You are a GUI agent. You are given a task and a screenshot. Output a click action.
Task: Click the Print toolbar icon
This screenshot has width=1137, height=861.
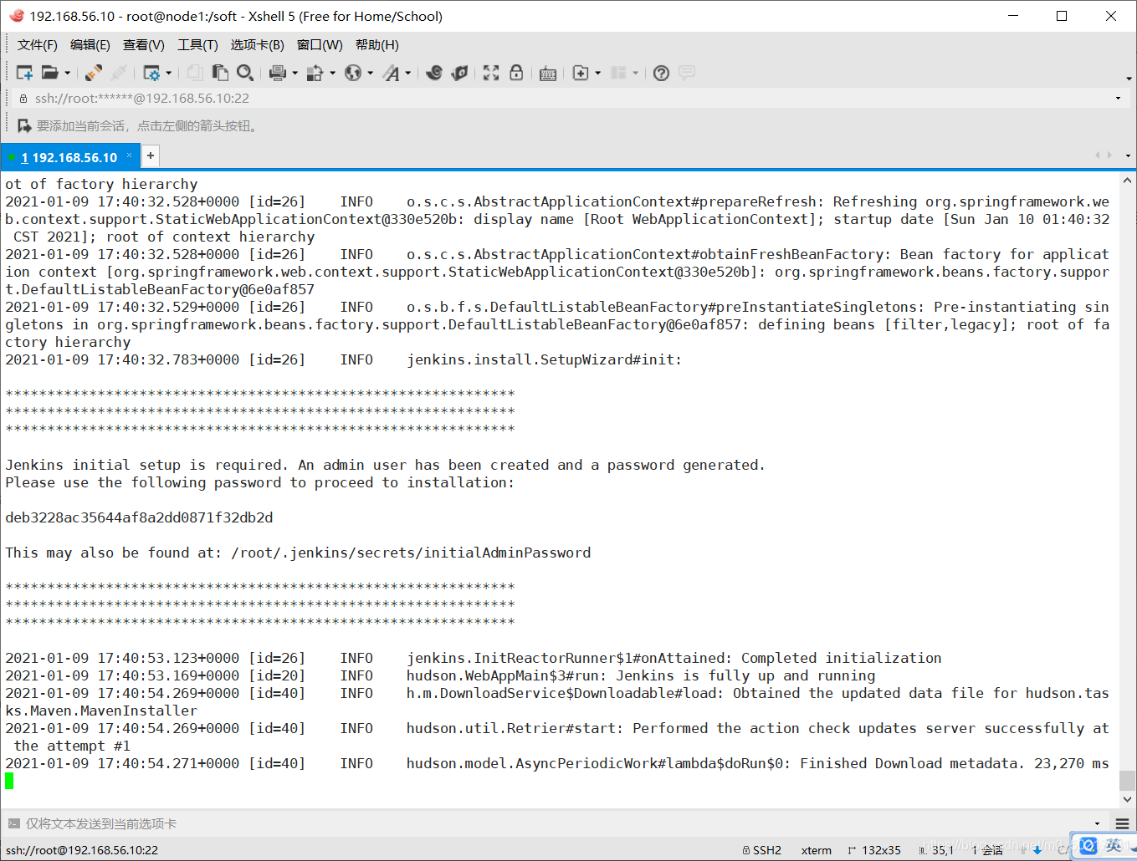tap(278, 74)
